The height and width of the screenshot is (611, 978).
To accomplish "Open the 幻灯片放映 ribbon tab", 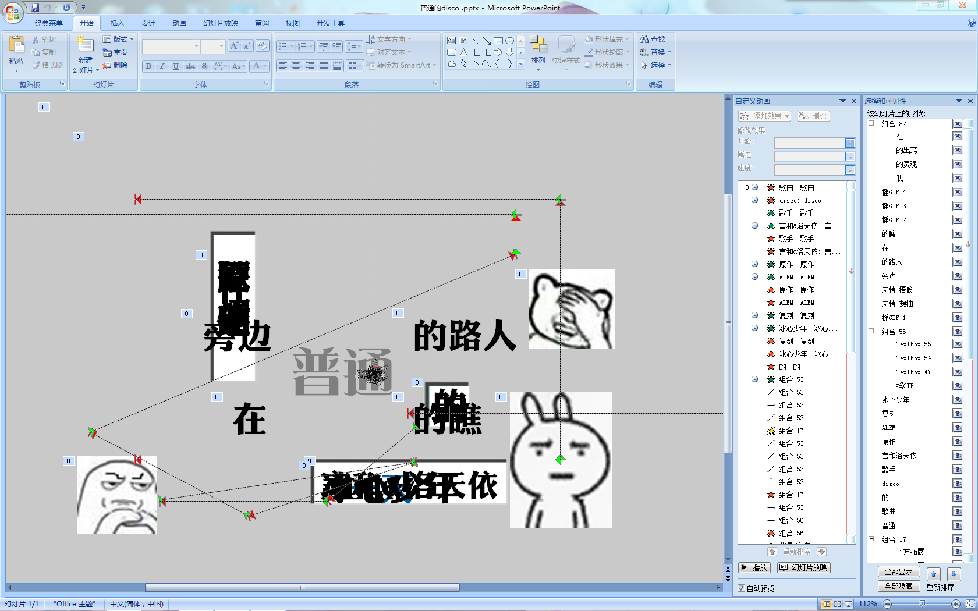I will pos(221,23).
